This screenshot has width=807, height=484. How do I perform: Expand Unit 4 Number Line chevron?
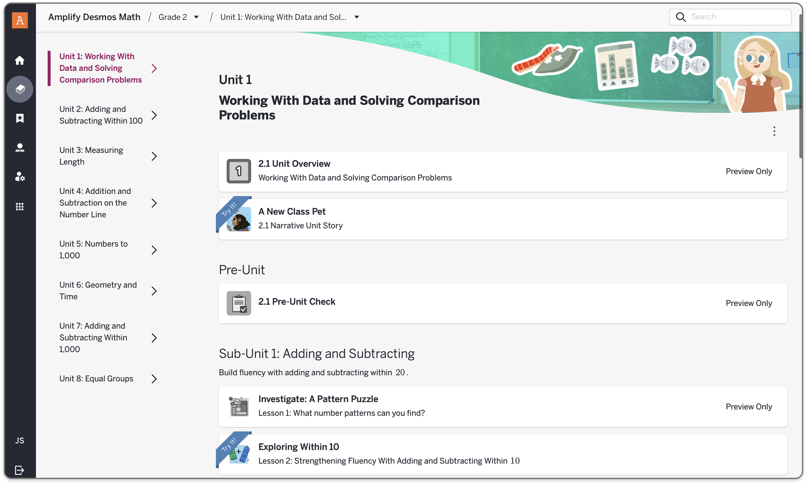pos(154,203)
